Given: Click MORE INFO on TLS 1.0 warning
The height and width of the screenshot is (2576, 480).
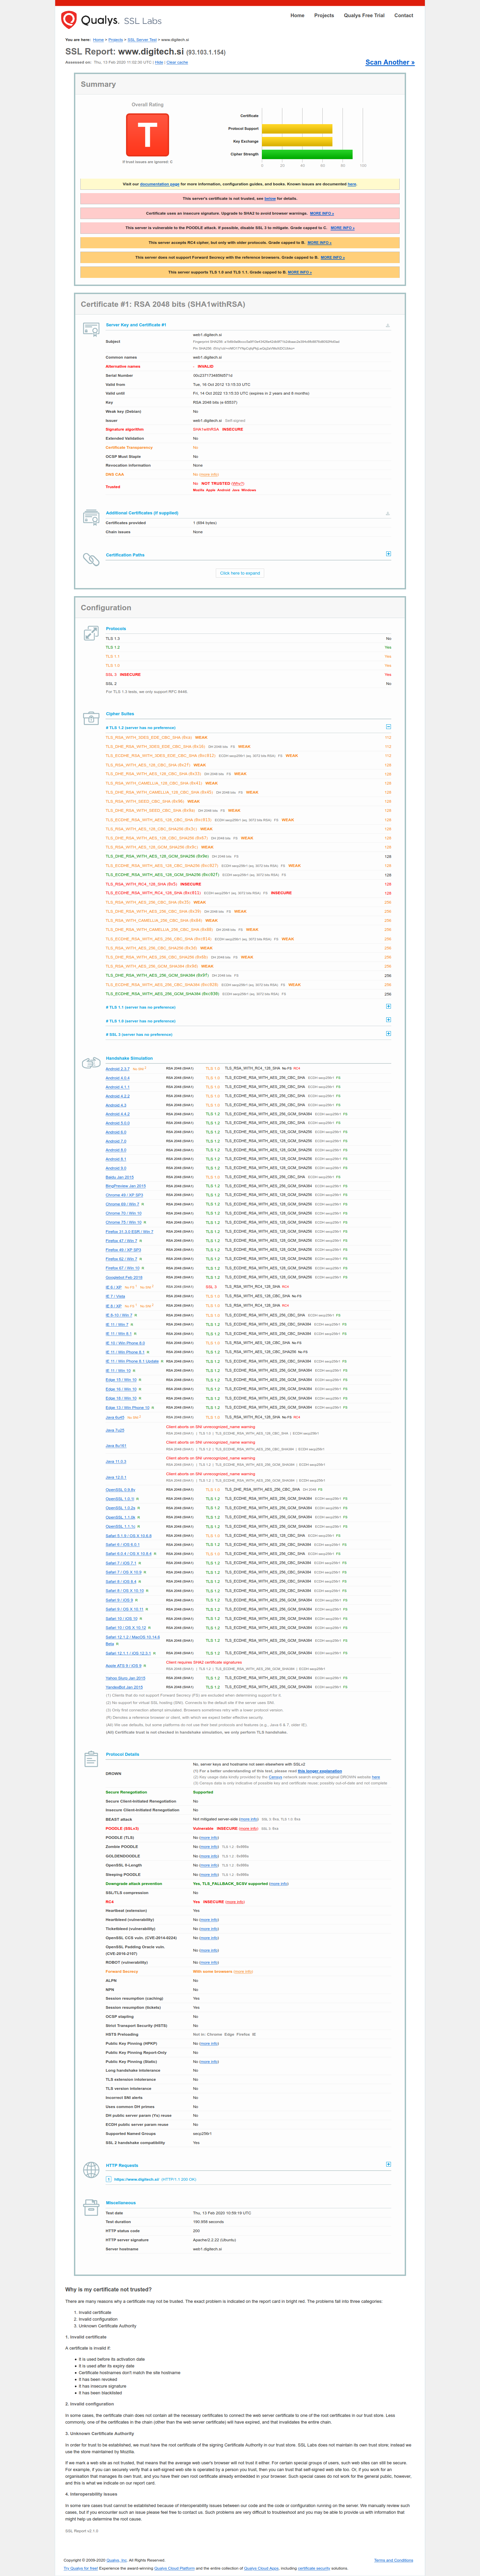Looking at the screenshot, I should click(300, 272).
